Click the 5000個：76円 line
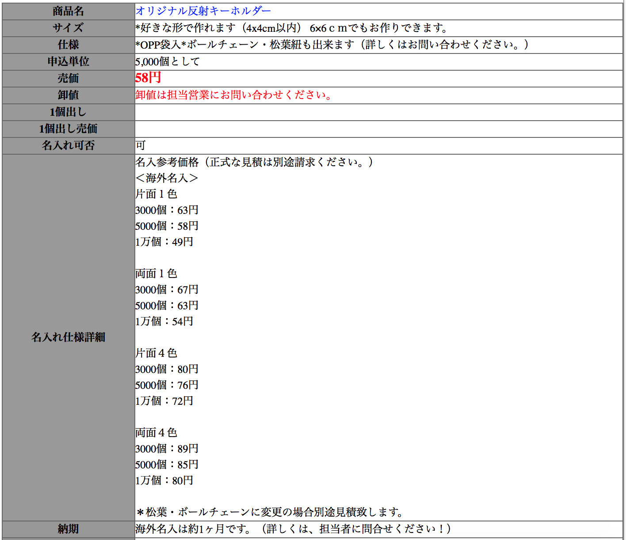 (167, 385)
